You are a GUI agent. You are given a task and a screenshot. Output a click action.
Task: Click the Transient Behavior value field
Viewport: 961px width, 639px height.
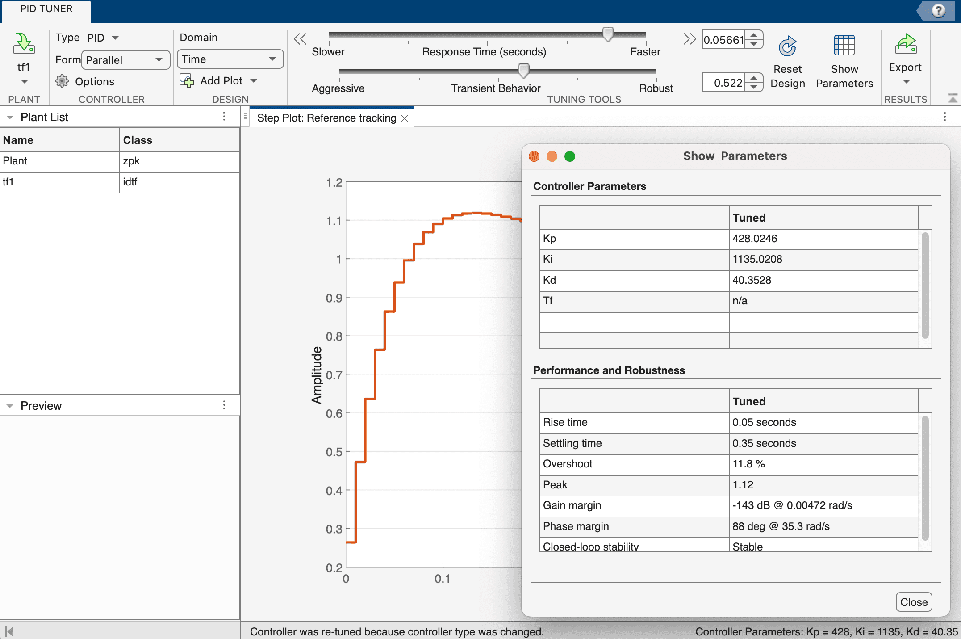tap(725, 83)
